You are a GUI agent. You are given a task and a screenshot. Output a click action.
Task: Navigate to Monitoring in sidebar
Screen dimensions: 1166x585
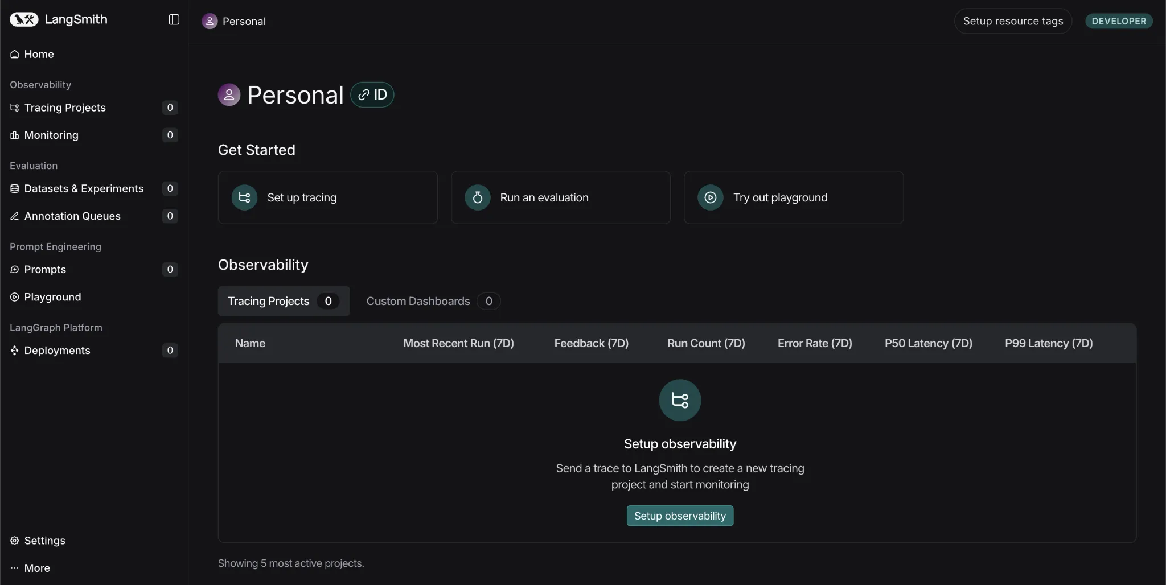pyautogui.click(x=51, y=135)
